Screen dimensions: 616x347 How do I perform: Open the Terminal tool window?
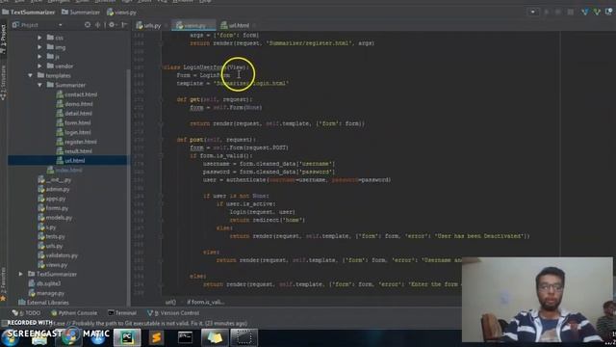(x=122, y=313)
